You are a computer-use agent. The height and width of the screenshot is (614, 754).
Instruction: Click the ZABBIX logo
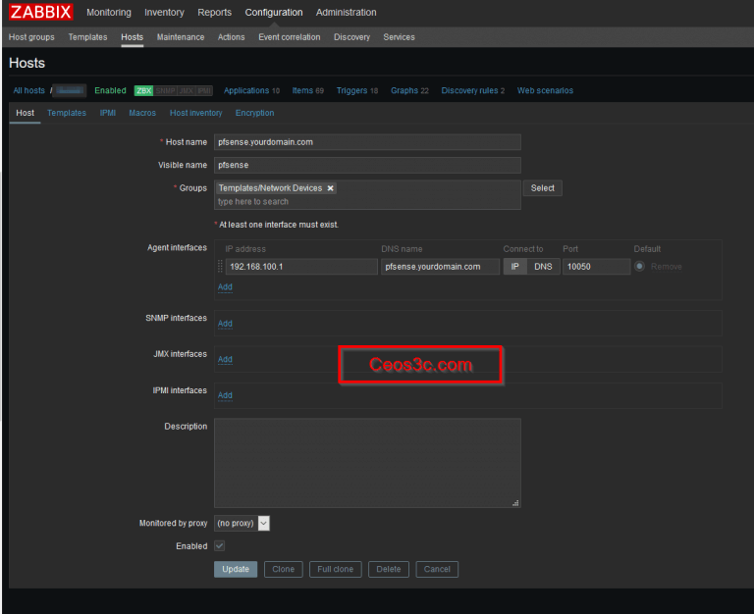[x=41, y=12]
